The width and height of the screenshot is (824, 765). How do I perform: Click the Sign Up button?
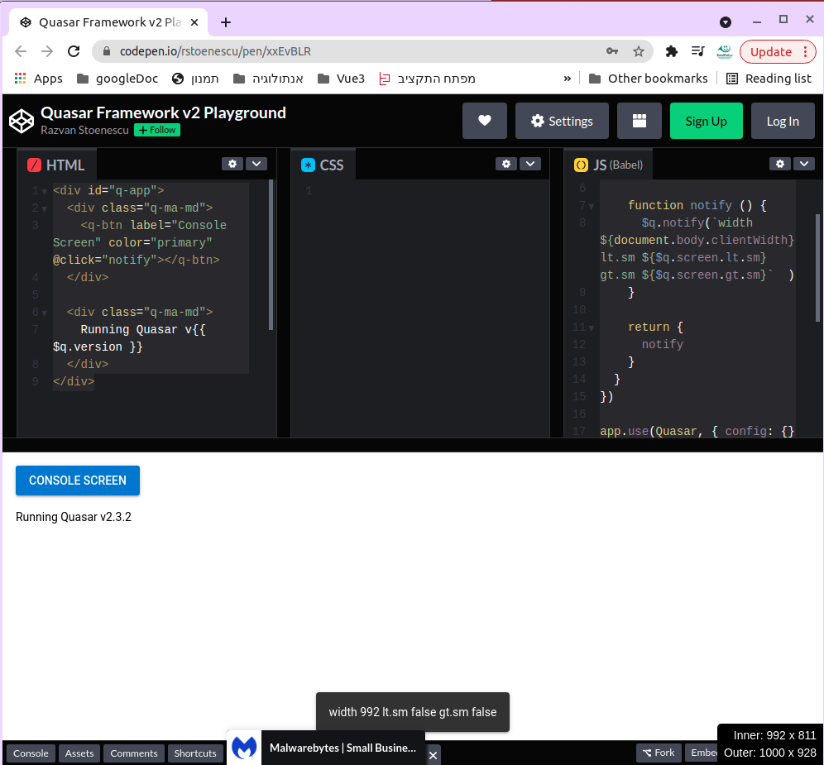point(706,121)
